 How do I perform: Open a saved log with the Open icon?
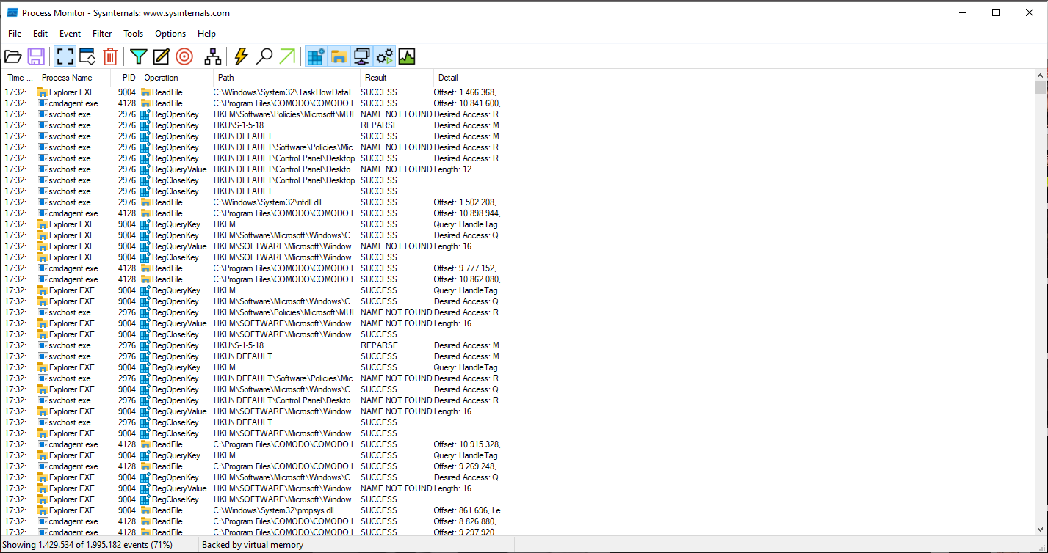pyautogui.click(x=13, y=56)
